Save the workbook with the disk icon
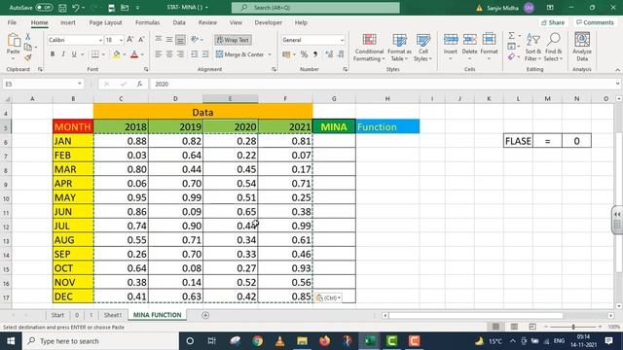Screen dimensions: 623x350 click(x=62, y=8)
